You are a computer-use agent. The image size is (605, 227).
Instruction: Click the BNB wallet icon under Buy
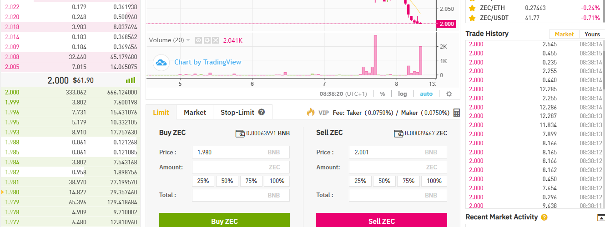[240, 133]
